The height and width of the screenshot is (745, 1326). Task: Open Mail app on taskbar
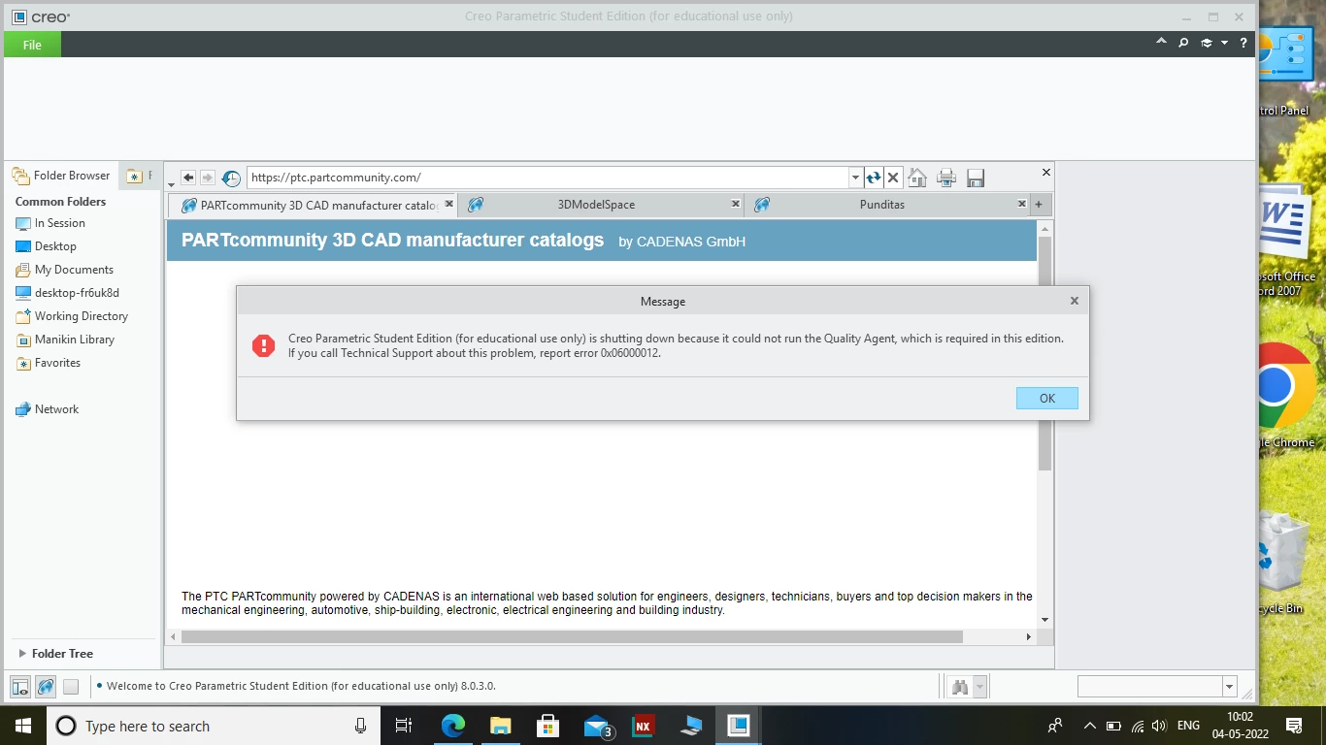coord(596,726)
